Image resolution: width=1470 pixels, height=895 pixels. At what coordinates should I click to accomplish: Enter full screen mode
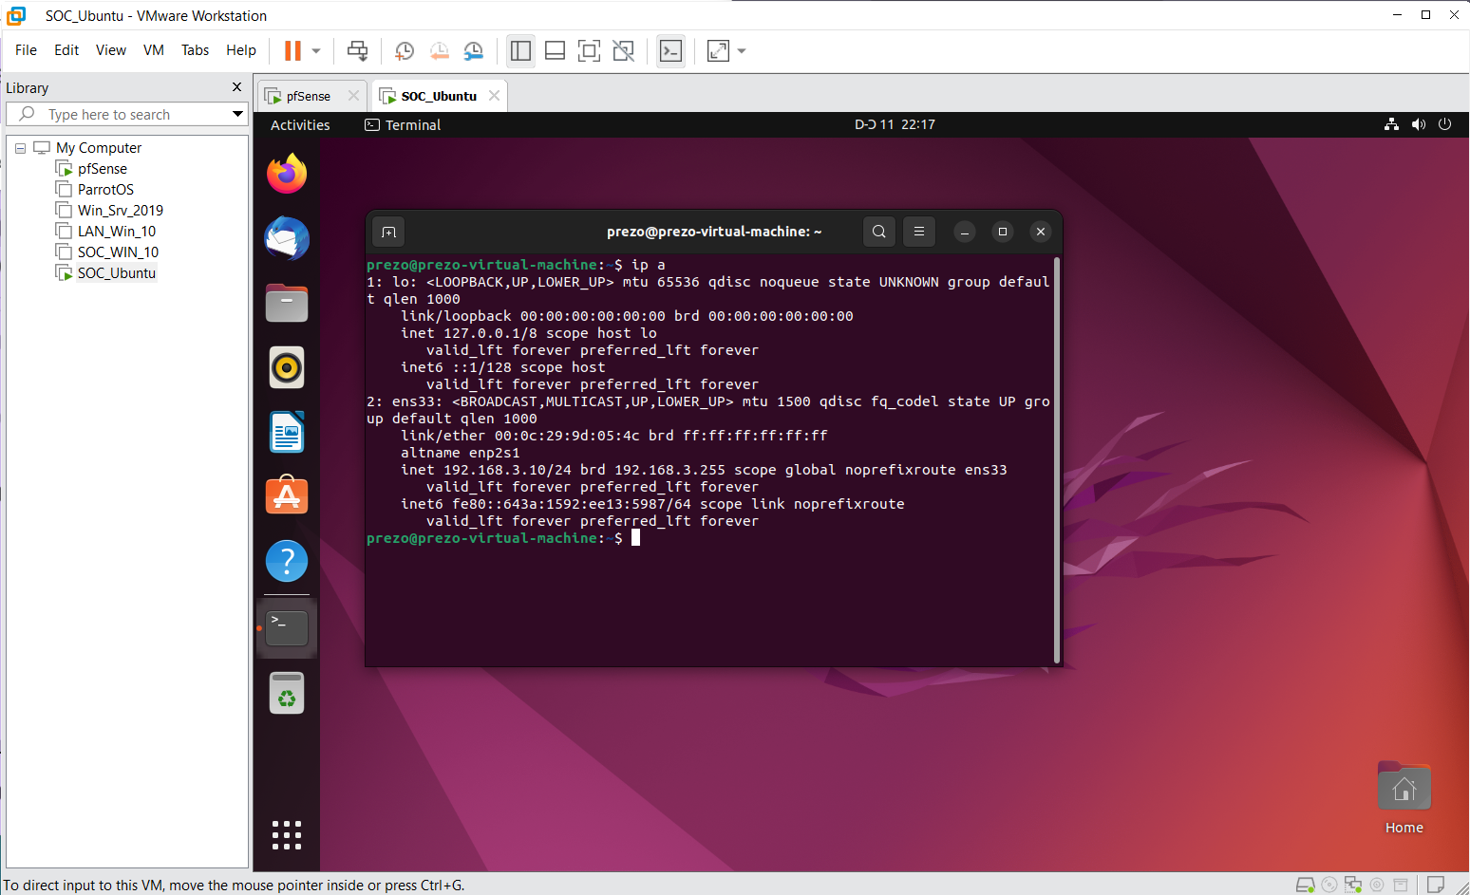(x=589, y=50)
